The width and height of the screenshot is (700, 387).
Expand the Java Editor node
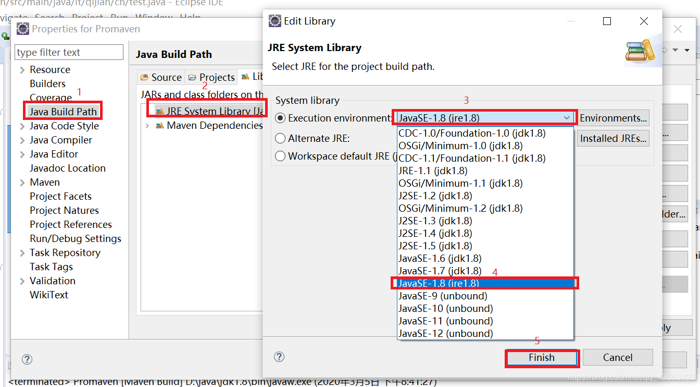coord(22,154)
